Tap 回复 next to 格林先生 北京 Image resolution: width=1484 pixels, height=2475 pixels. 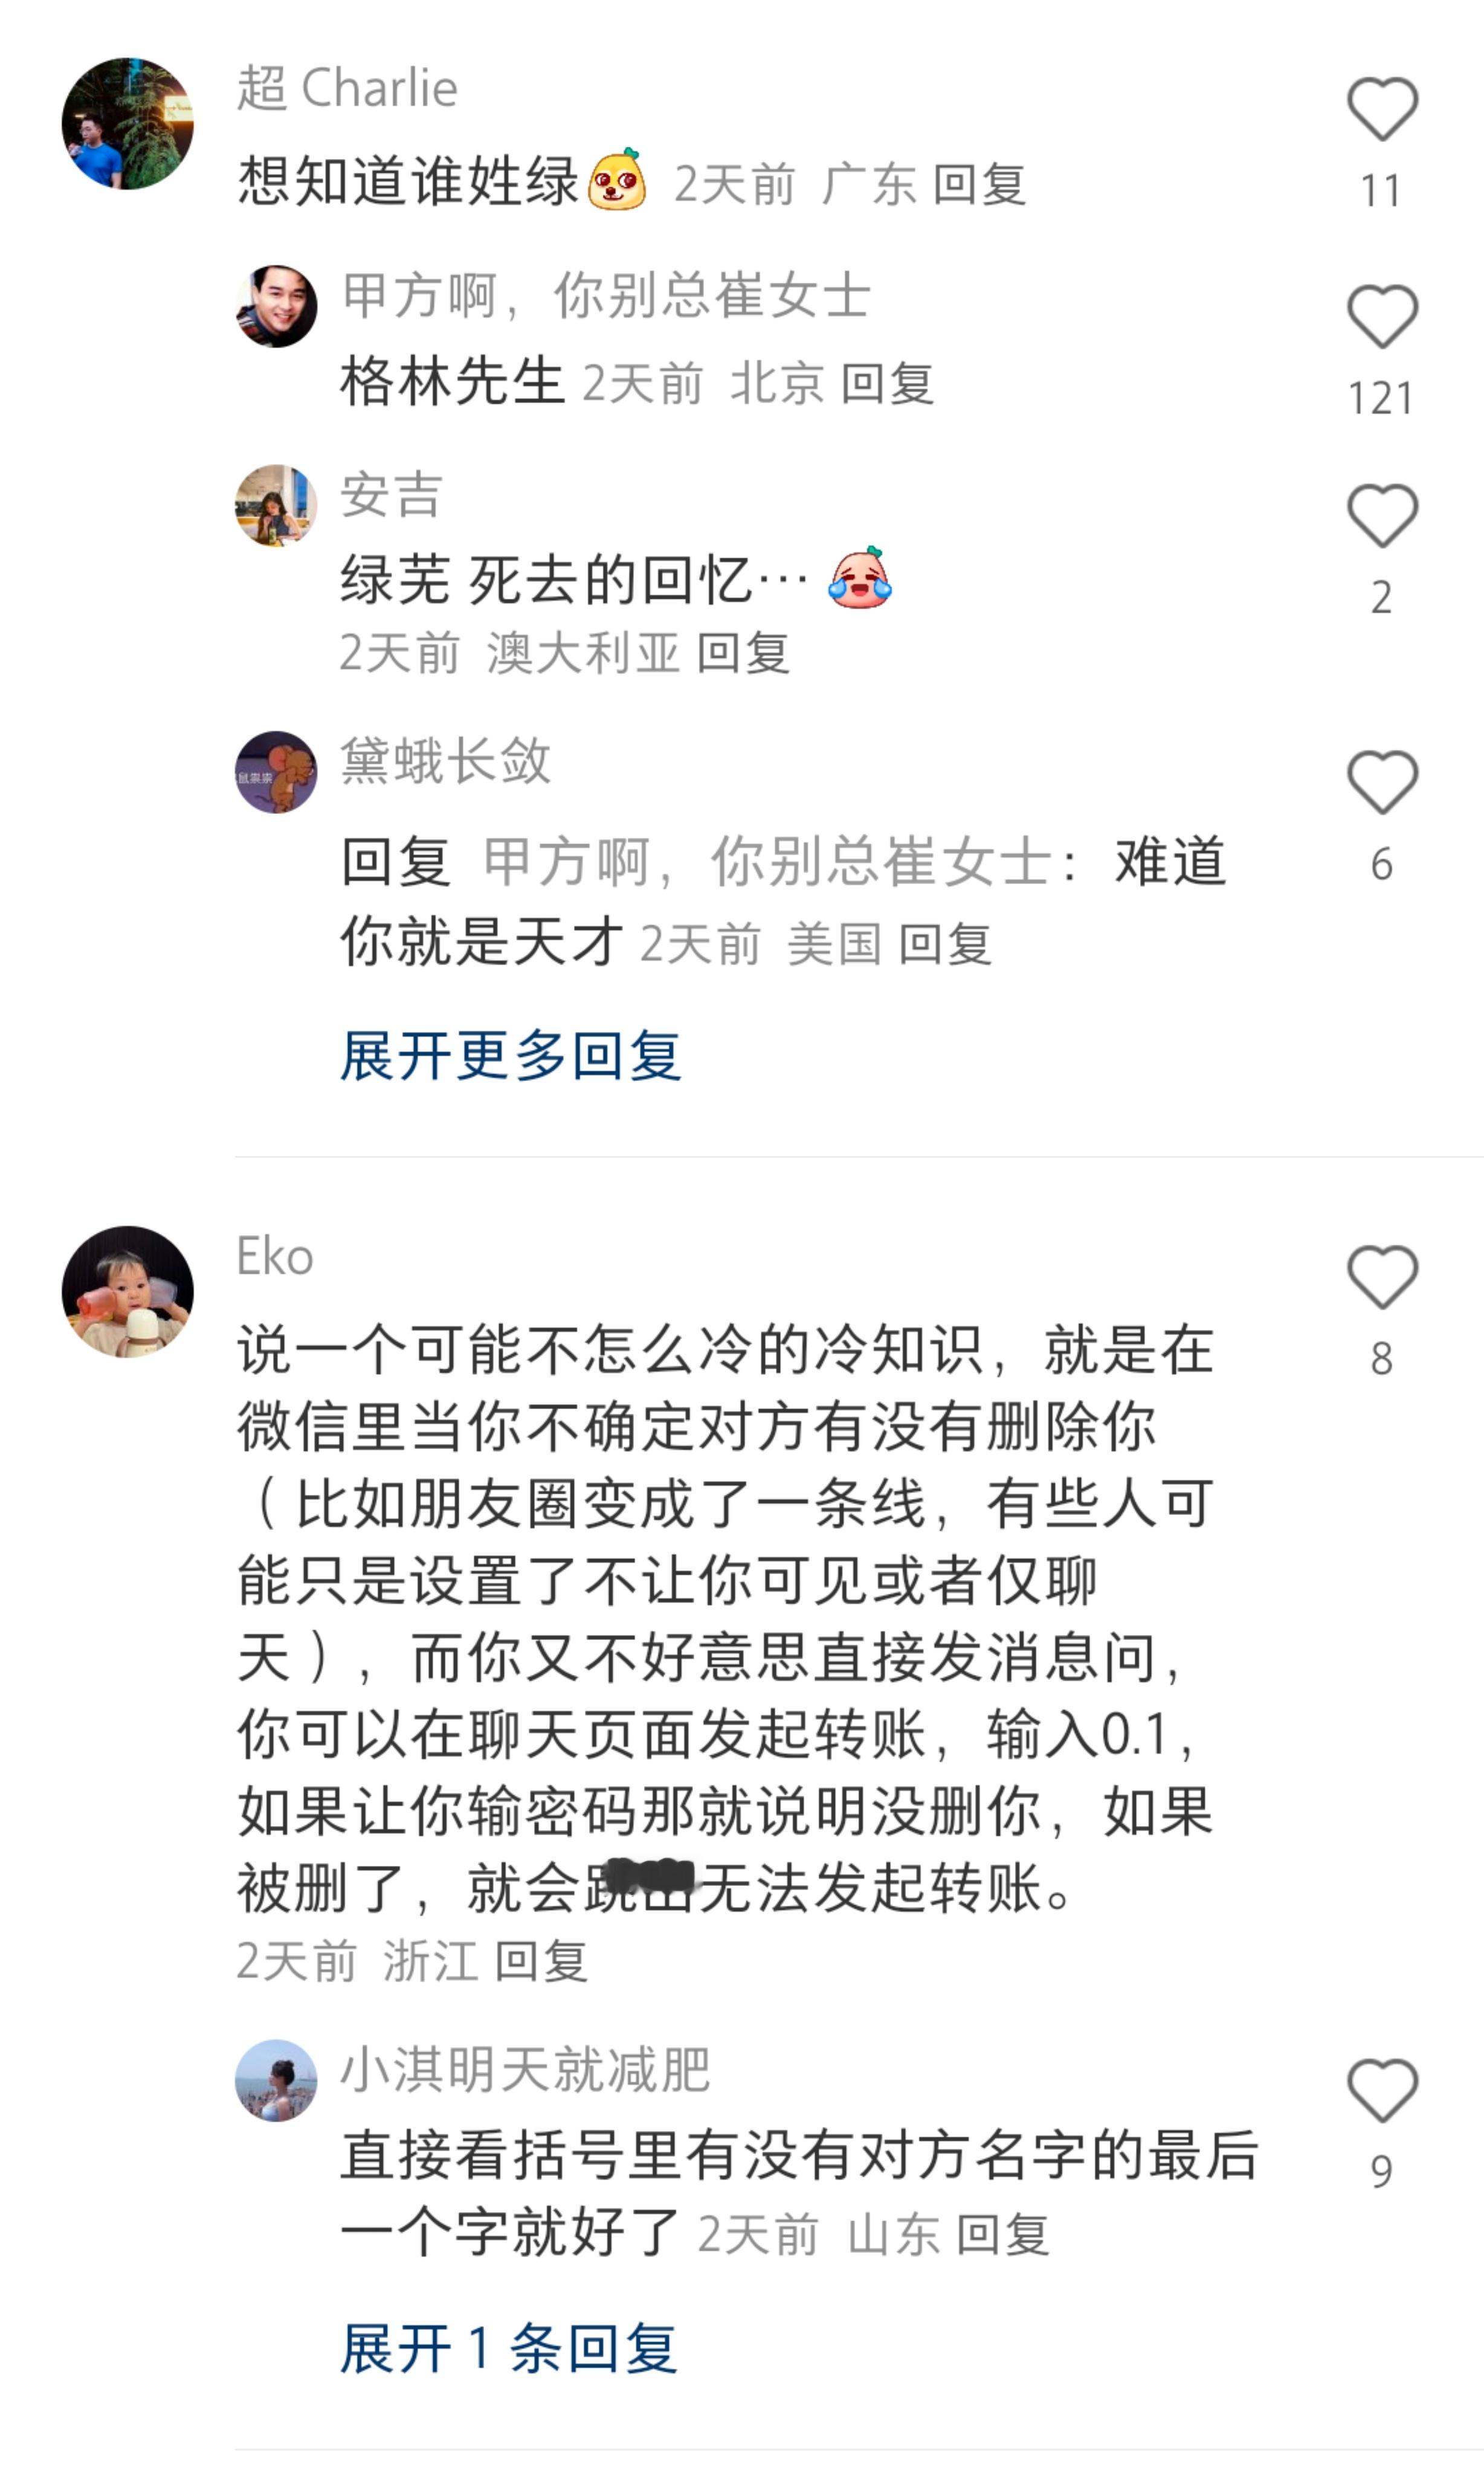point(887,384)
